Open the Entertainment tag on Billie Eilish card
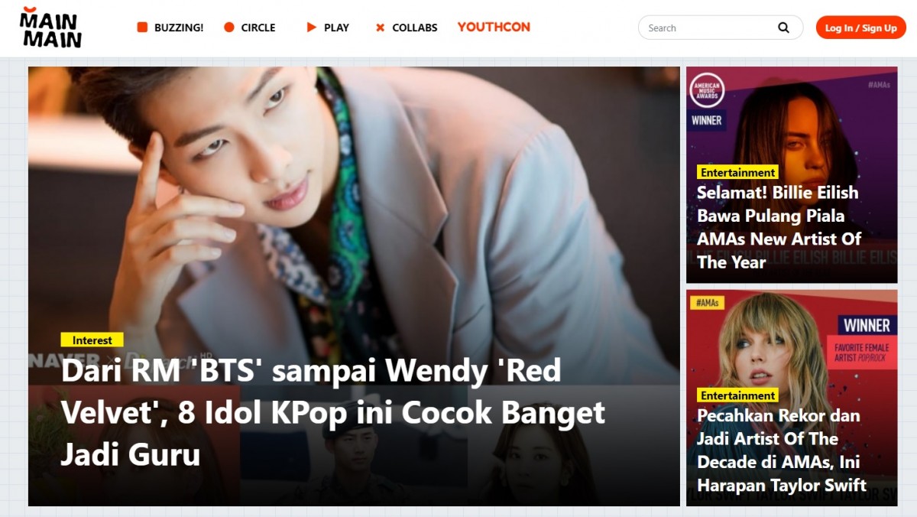917x517 pixels. pos(737,172)
